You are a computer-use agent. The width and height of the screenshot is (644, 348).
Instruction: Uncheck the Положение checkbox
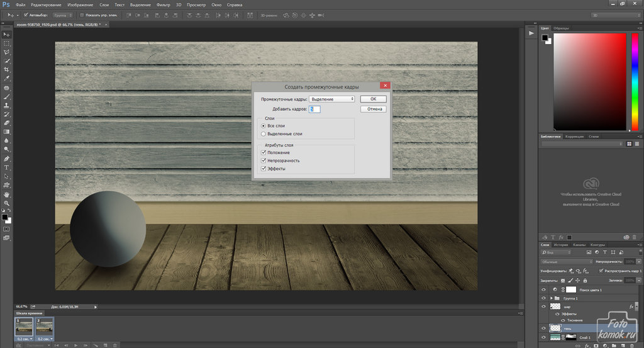pyautogui.click(x=264, y=152)
